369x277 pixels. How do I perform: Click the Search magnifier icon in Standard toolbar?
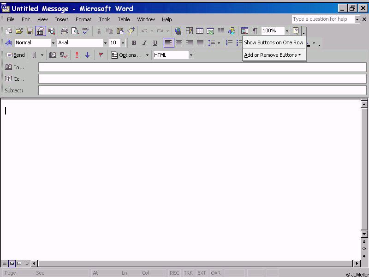pos(51,31)
